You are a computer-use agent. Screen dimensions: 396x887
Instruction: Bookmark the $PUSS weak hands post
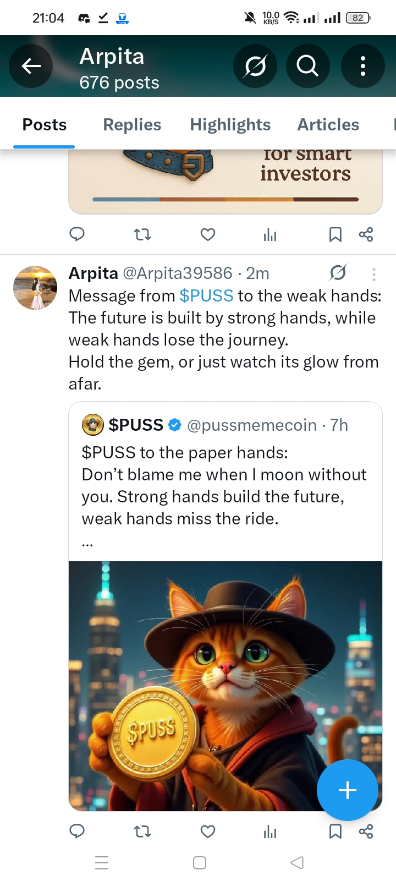click(335, 831)
